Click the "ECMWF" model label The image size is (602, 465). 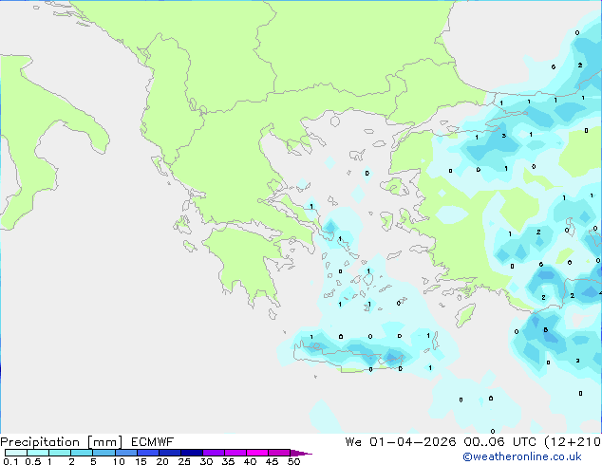point(153,442)
